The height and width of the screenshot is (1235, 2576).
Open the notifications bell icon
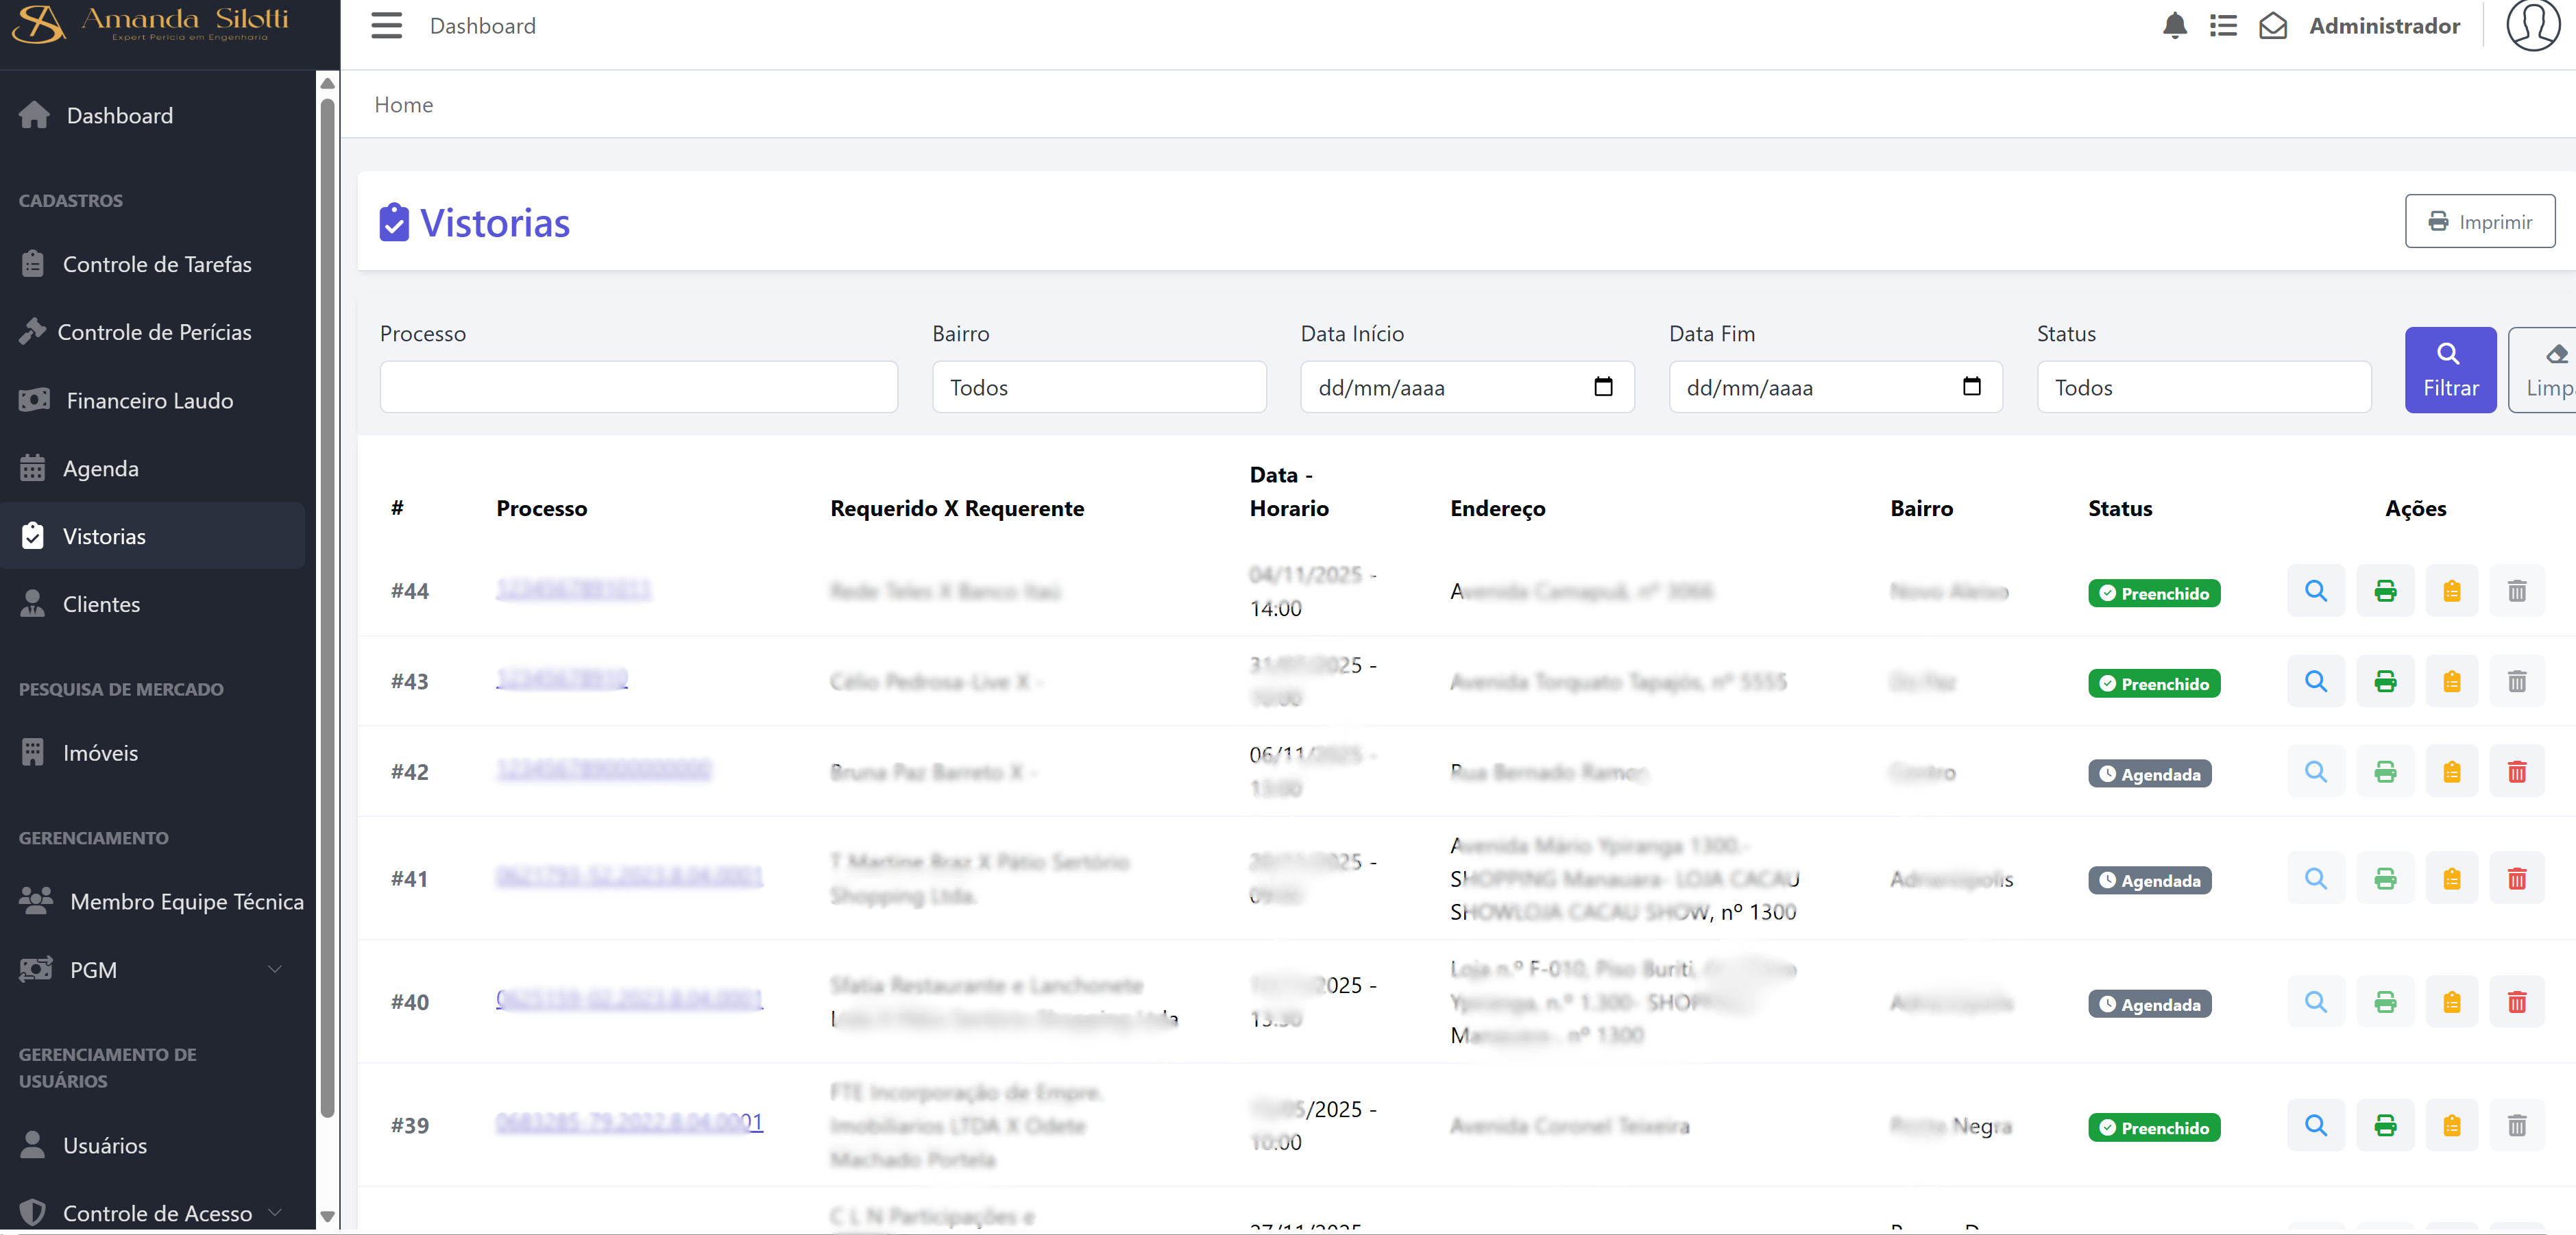[x=2174, y=26]
